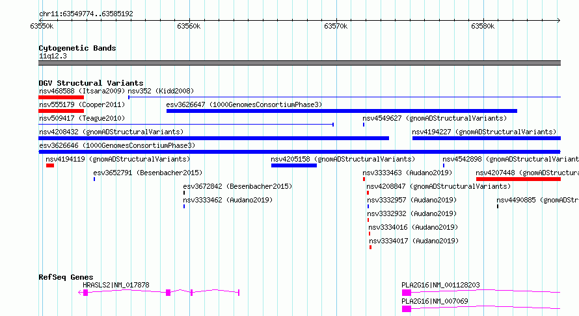579x316 pixels.
Task: Open esv3626647 (1000GenomesConsortiumPhase3) label
Action: pos(244,104)
